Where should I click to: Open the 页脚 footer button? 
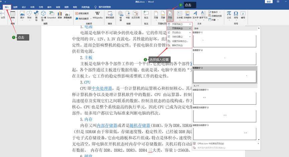click(x=163, y=15)
